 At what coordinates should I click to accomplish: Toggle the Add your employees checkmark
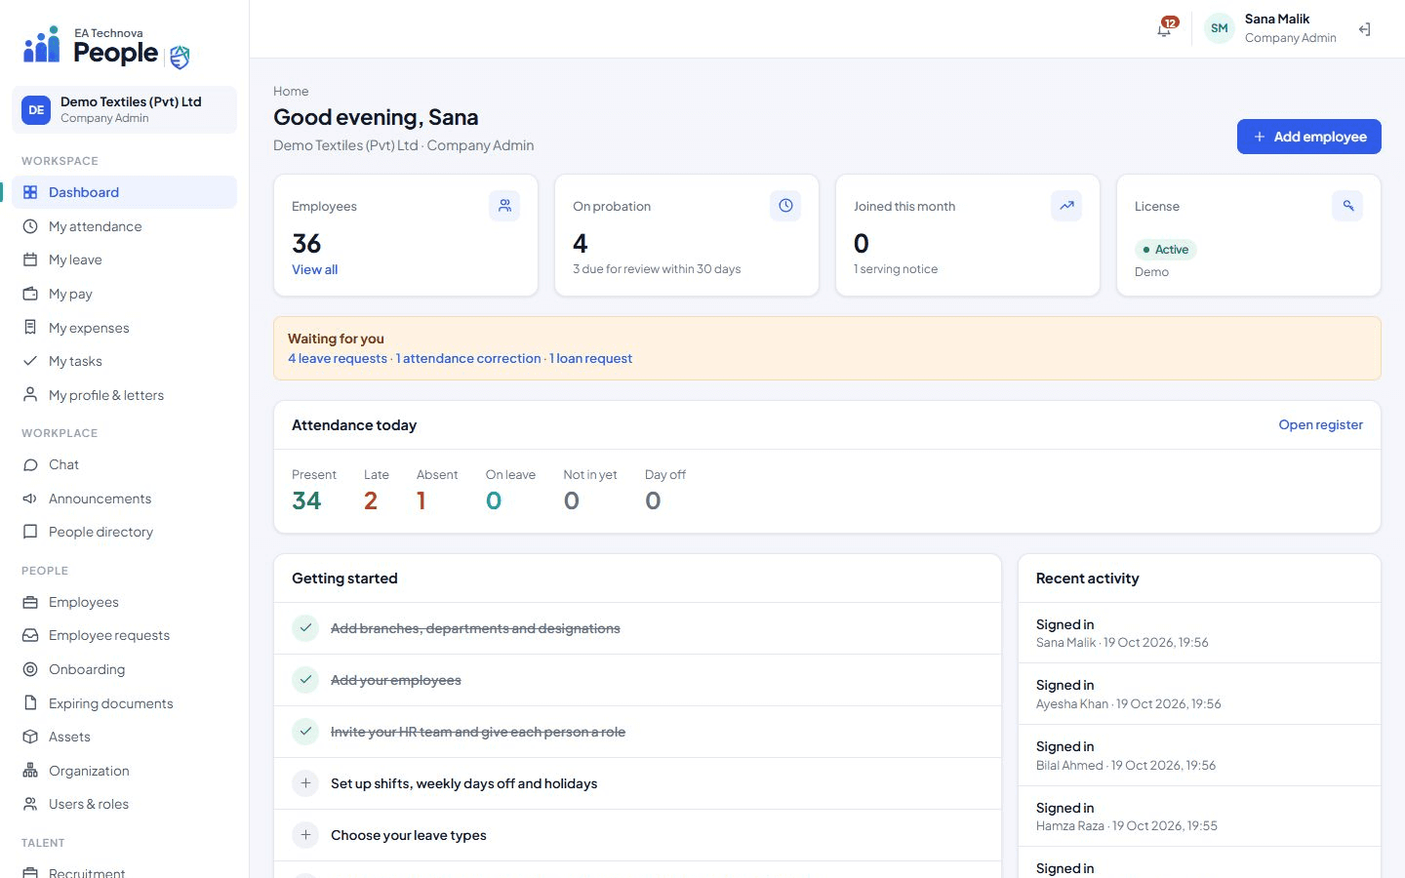pos(305,680)
